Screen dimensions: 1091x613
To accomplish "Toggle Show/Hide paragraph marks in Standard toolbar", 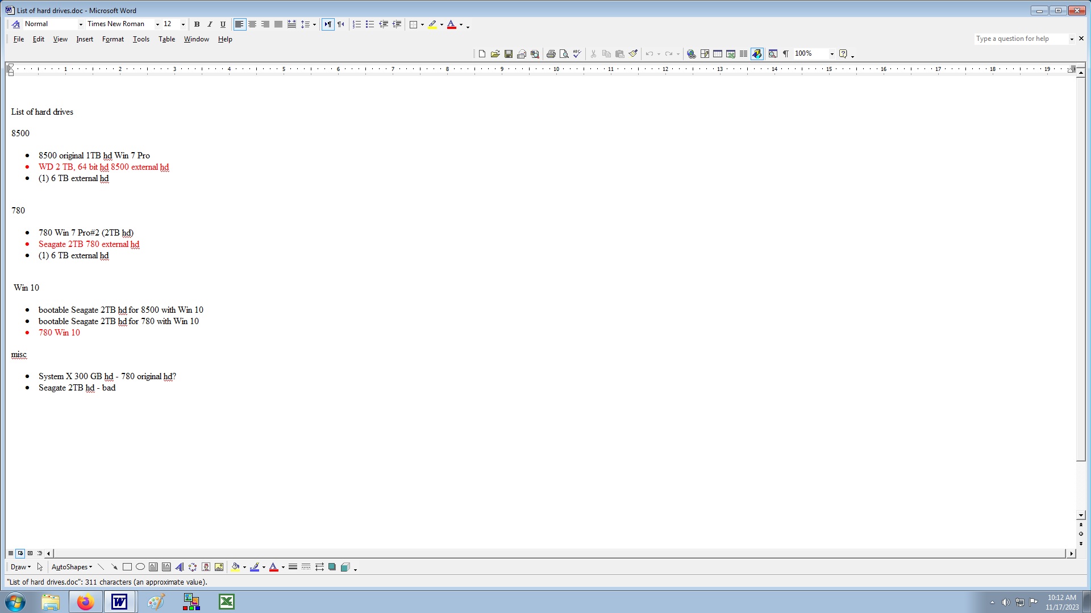I will pos(786,54).
